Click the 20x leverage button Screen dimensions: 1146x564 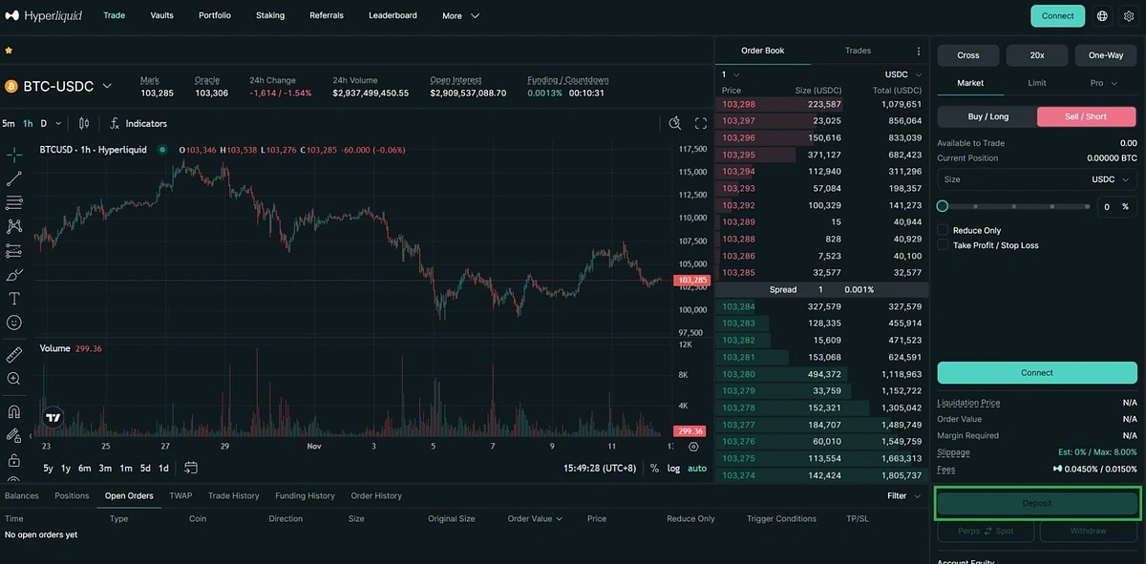click(1036, 55)
